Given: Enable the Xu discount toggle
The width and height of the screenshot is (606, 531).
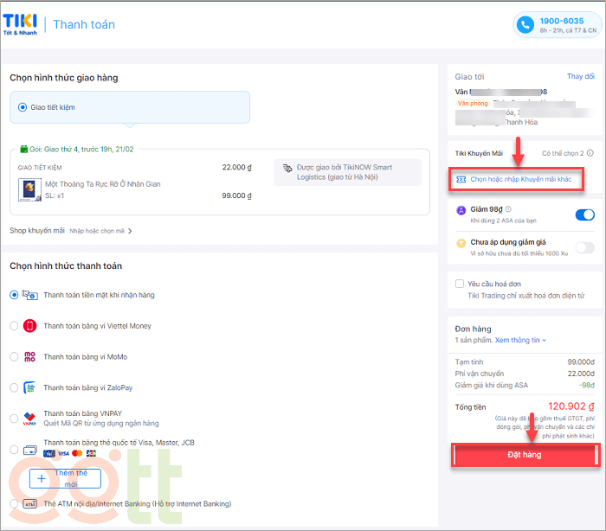Looking at the screenshot, I should (584, 248).
